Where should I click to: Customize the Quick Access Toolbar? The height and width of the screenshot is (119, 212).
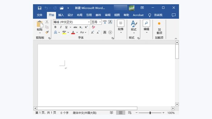pos(68,8)
